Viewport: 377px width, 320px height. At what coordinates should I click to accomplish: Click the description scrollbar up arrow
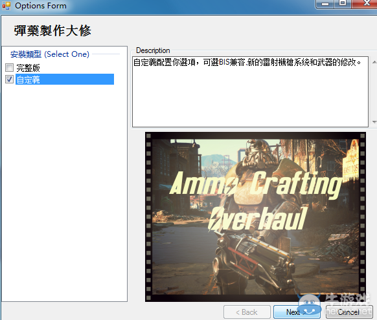[x=374, y=62]
